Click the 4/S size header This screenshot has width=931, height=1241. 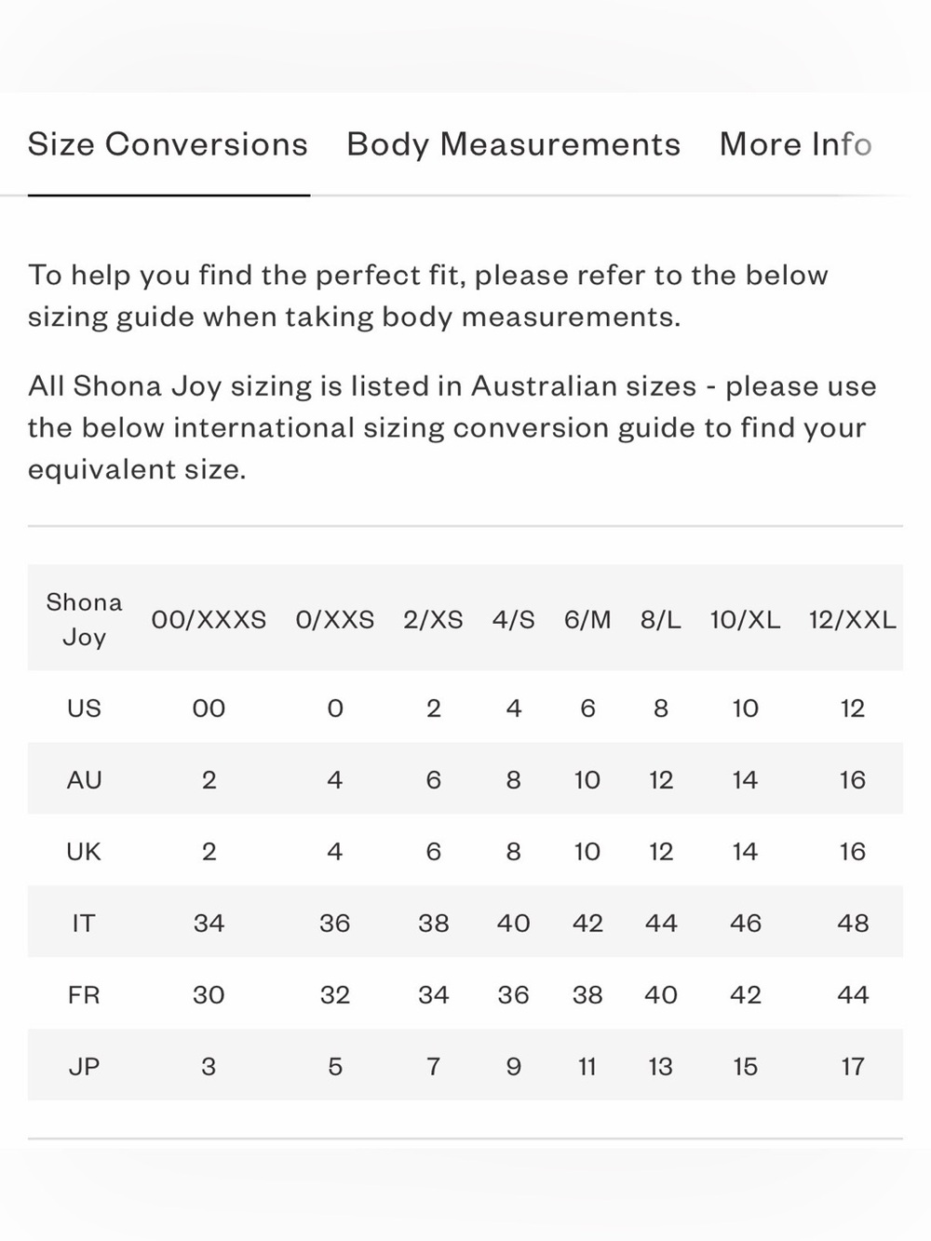pos(514,620)
